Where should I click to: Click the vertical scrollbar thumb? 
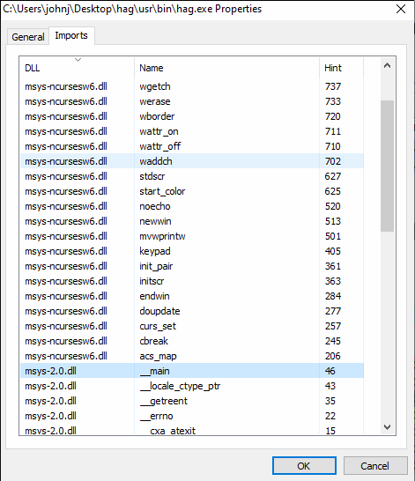(x=387, y=166)
